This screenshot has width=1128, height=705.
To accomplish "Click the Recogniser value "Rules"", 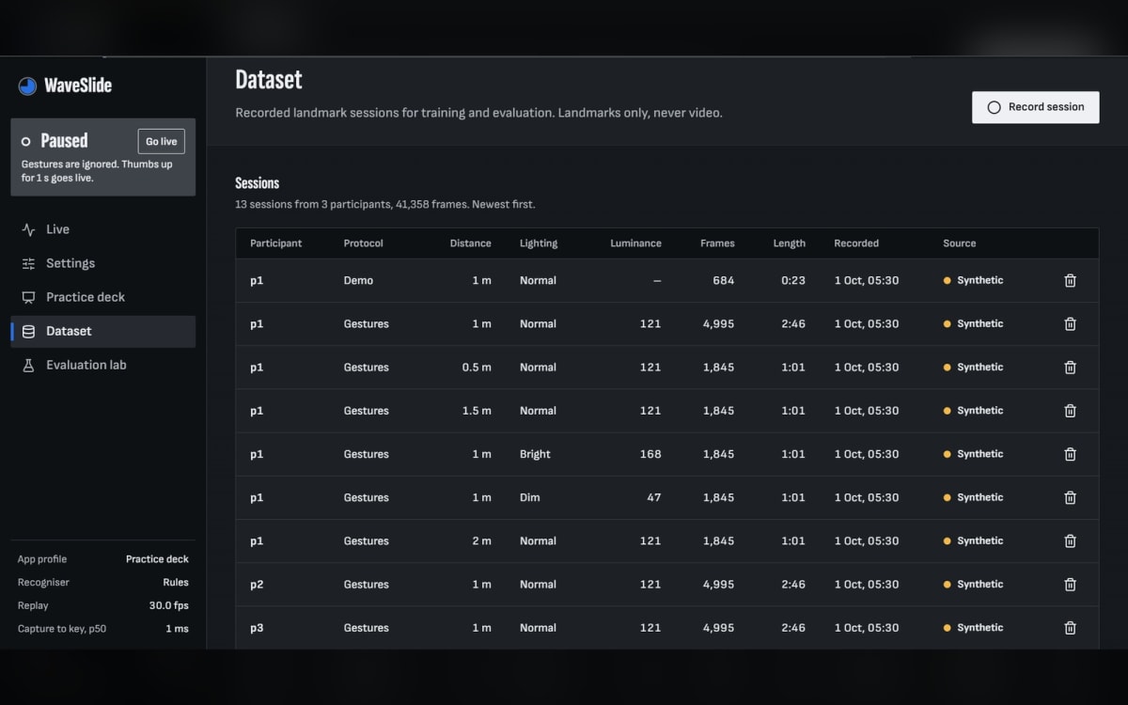I will click(176, 583).
